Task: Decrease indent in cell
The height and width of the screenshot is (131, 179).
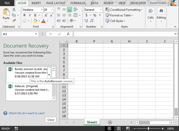Action: 59,21
